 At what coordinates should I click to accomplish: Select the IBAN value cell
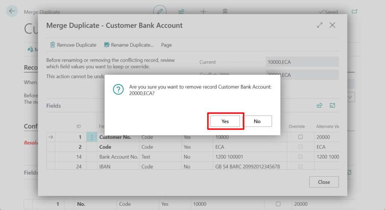point(247,166)
